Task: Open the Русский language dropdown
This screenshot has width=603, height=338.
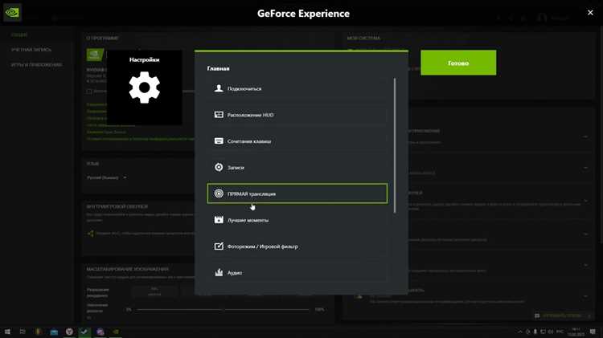Action: [106, 177]
